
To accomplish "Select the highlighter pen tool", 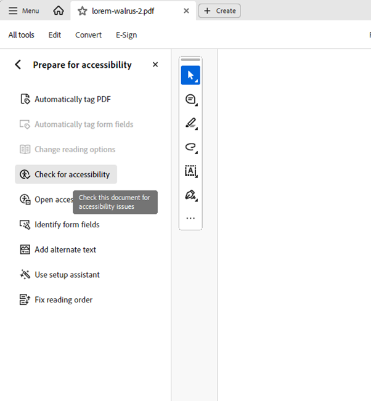I will (190, 123).
